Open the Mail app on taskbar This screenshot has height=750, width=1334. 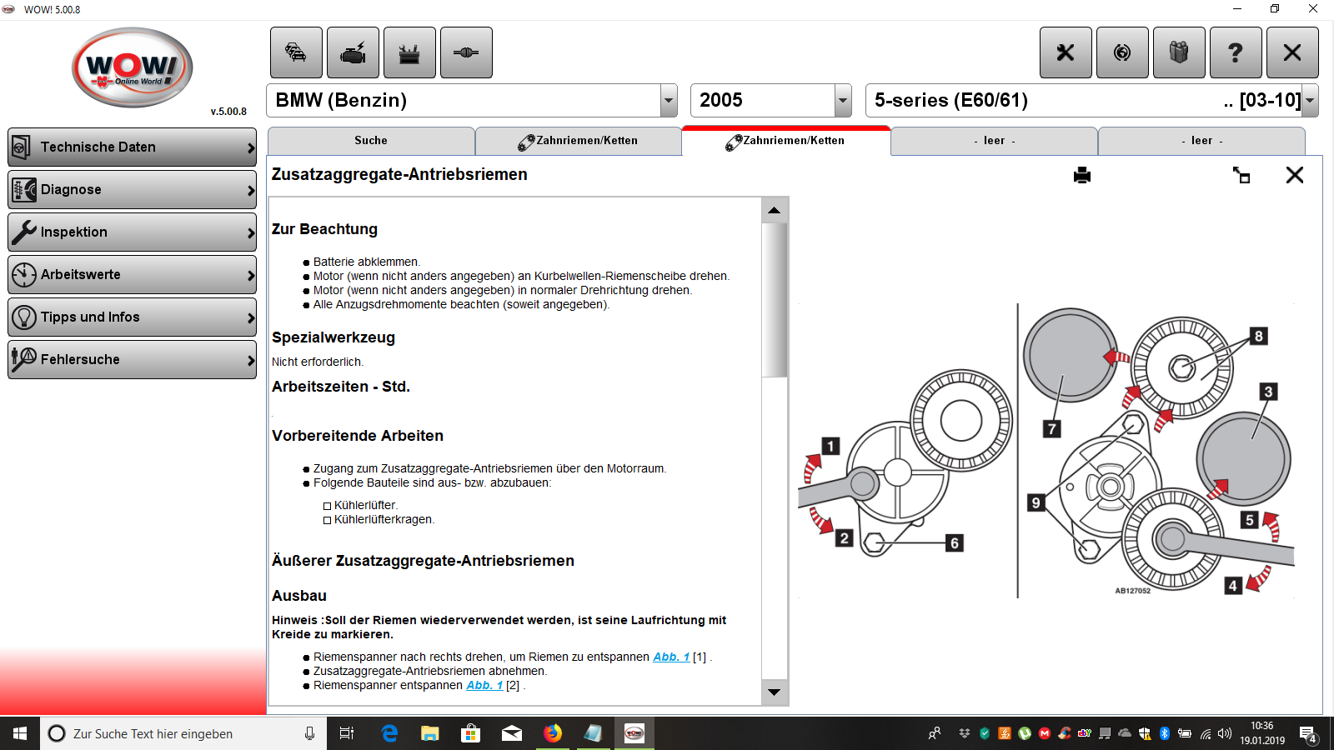(512, 733)
